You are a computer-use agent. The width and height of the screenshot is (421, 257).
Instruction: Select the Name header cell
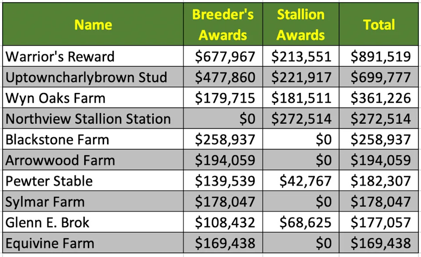pyautogui.click(x=93, y=24)
